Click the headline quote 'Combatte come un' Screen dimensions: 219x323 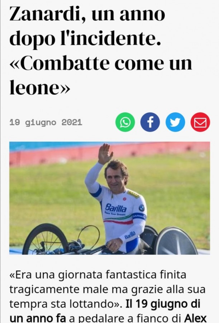click(101, 63)
